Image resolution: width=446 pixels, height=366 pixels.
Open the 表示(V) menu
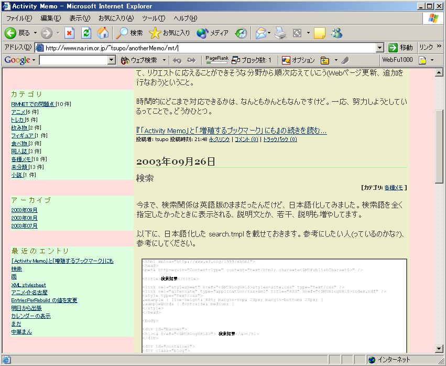(x=79, y=18)
